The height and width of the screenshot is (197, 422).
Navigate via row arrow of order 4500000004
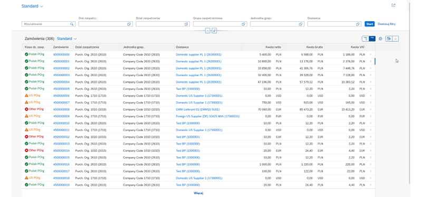click(x=371, y=82)
